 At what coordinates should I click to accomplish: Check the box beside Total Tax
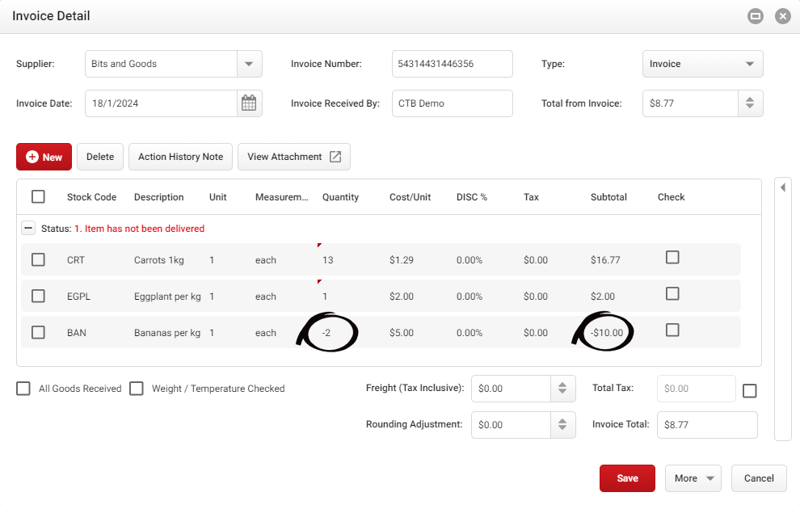[749, 390]
